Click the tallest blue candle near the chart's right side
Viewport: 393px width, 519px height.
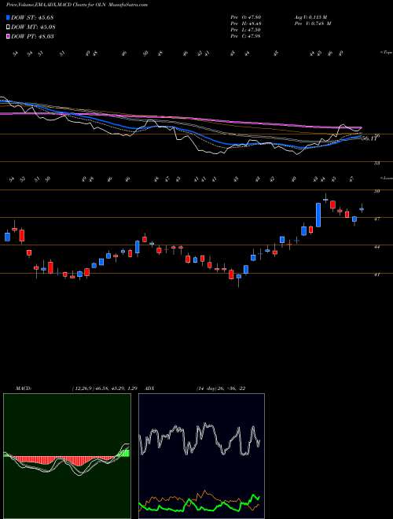[318, 215]
